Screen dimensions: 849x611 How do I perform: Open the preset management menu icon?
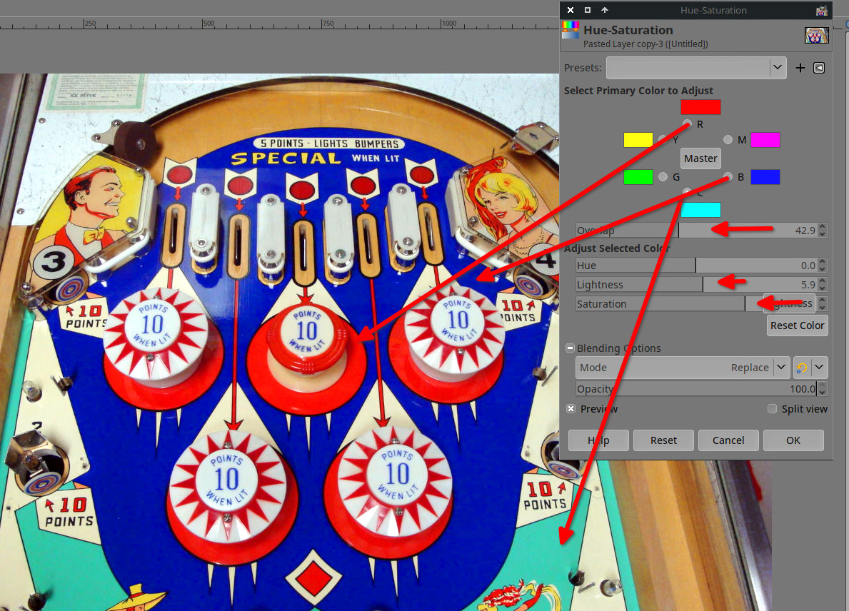pyautogui.click(x=819, y=68)
